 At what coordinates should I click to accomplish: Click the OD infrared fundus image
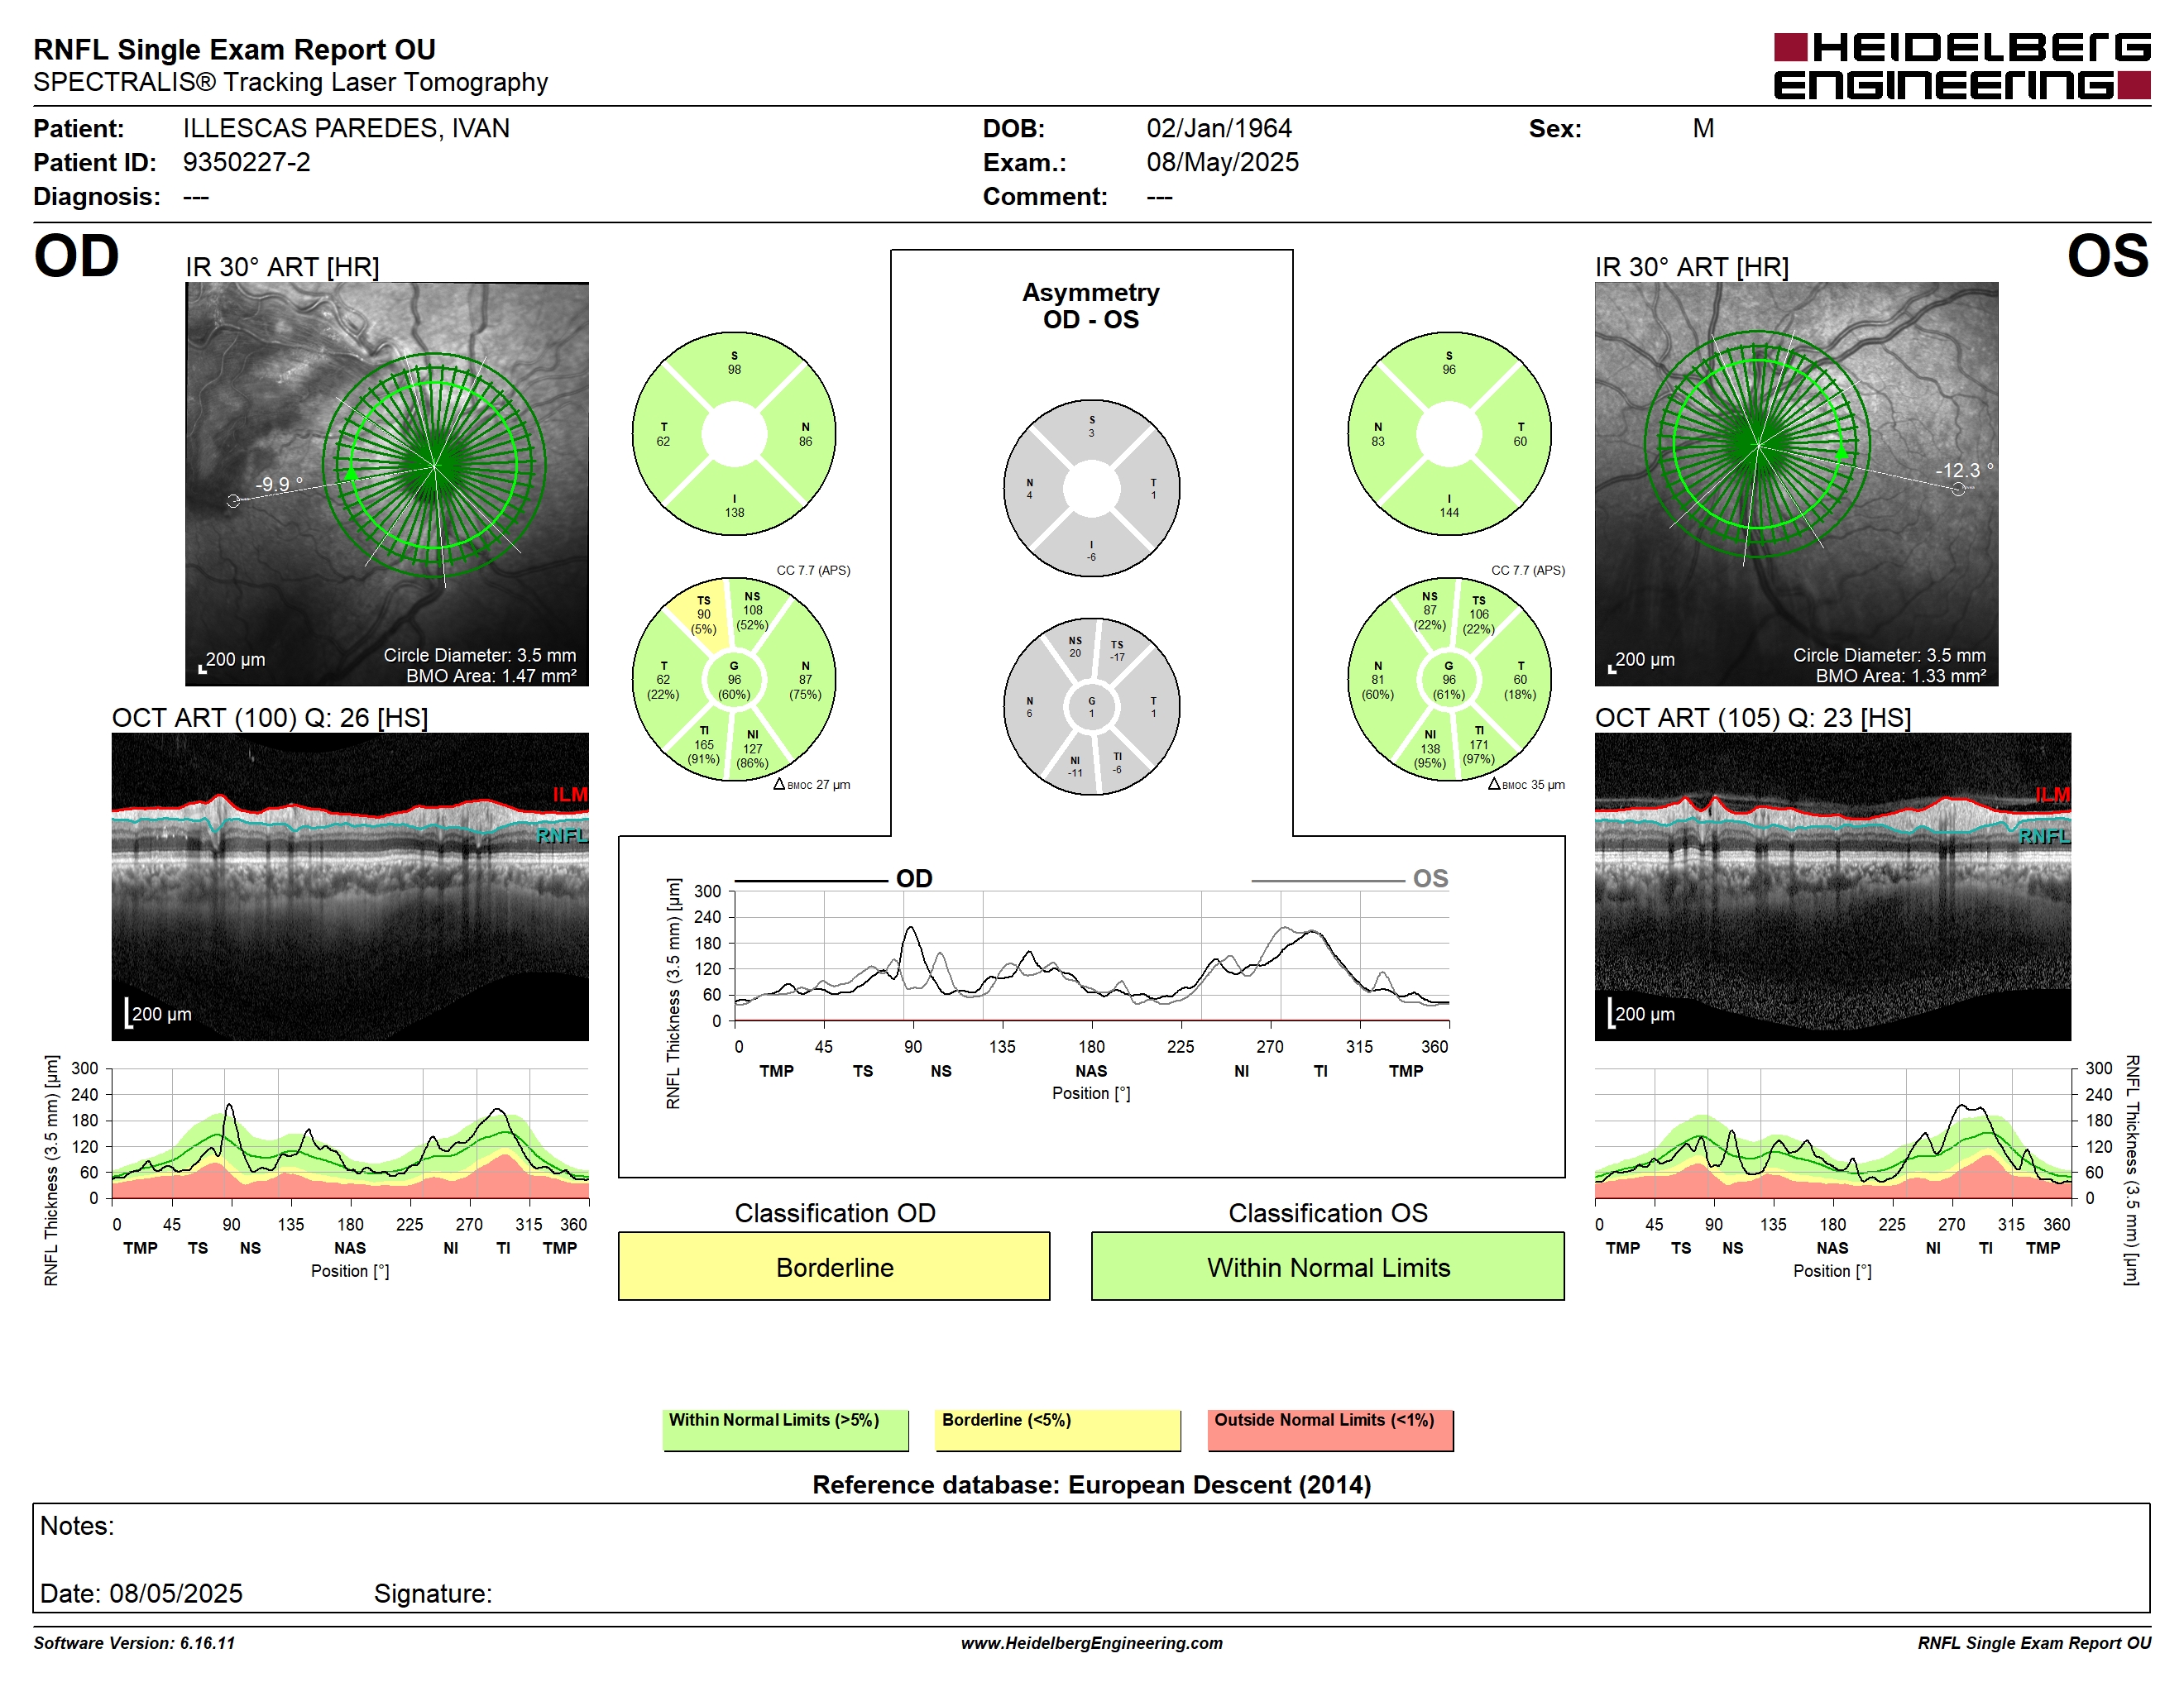point(387,484)
